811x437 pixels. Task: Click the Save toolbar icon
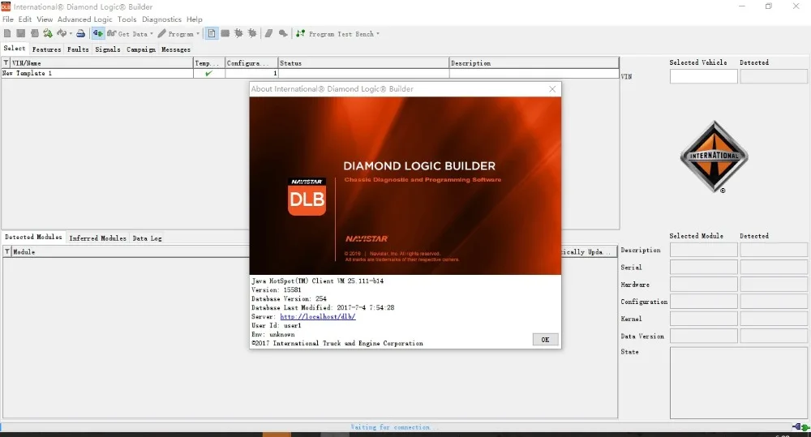click(x=21, y=33)
